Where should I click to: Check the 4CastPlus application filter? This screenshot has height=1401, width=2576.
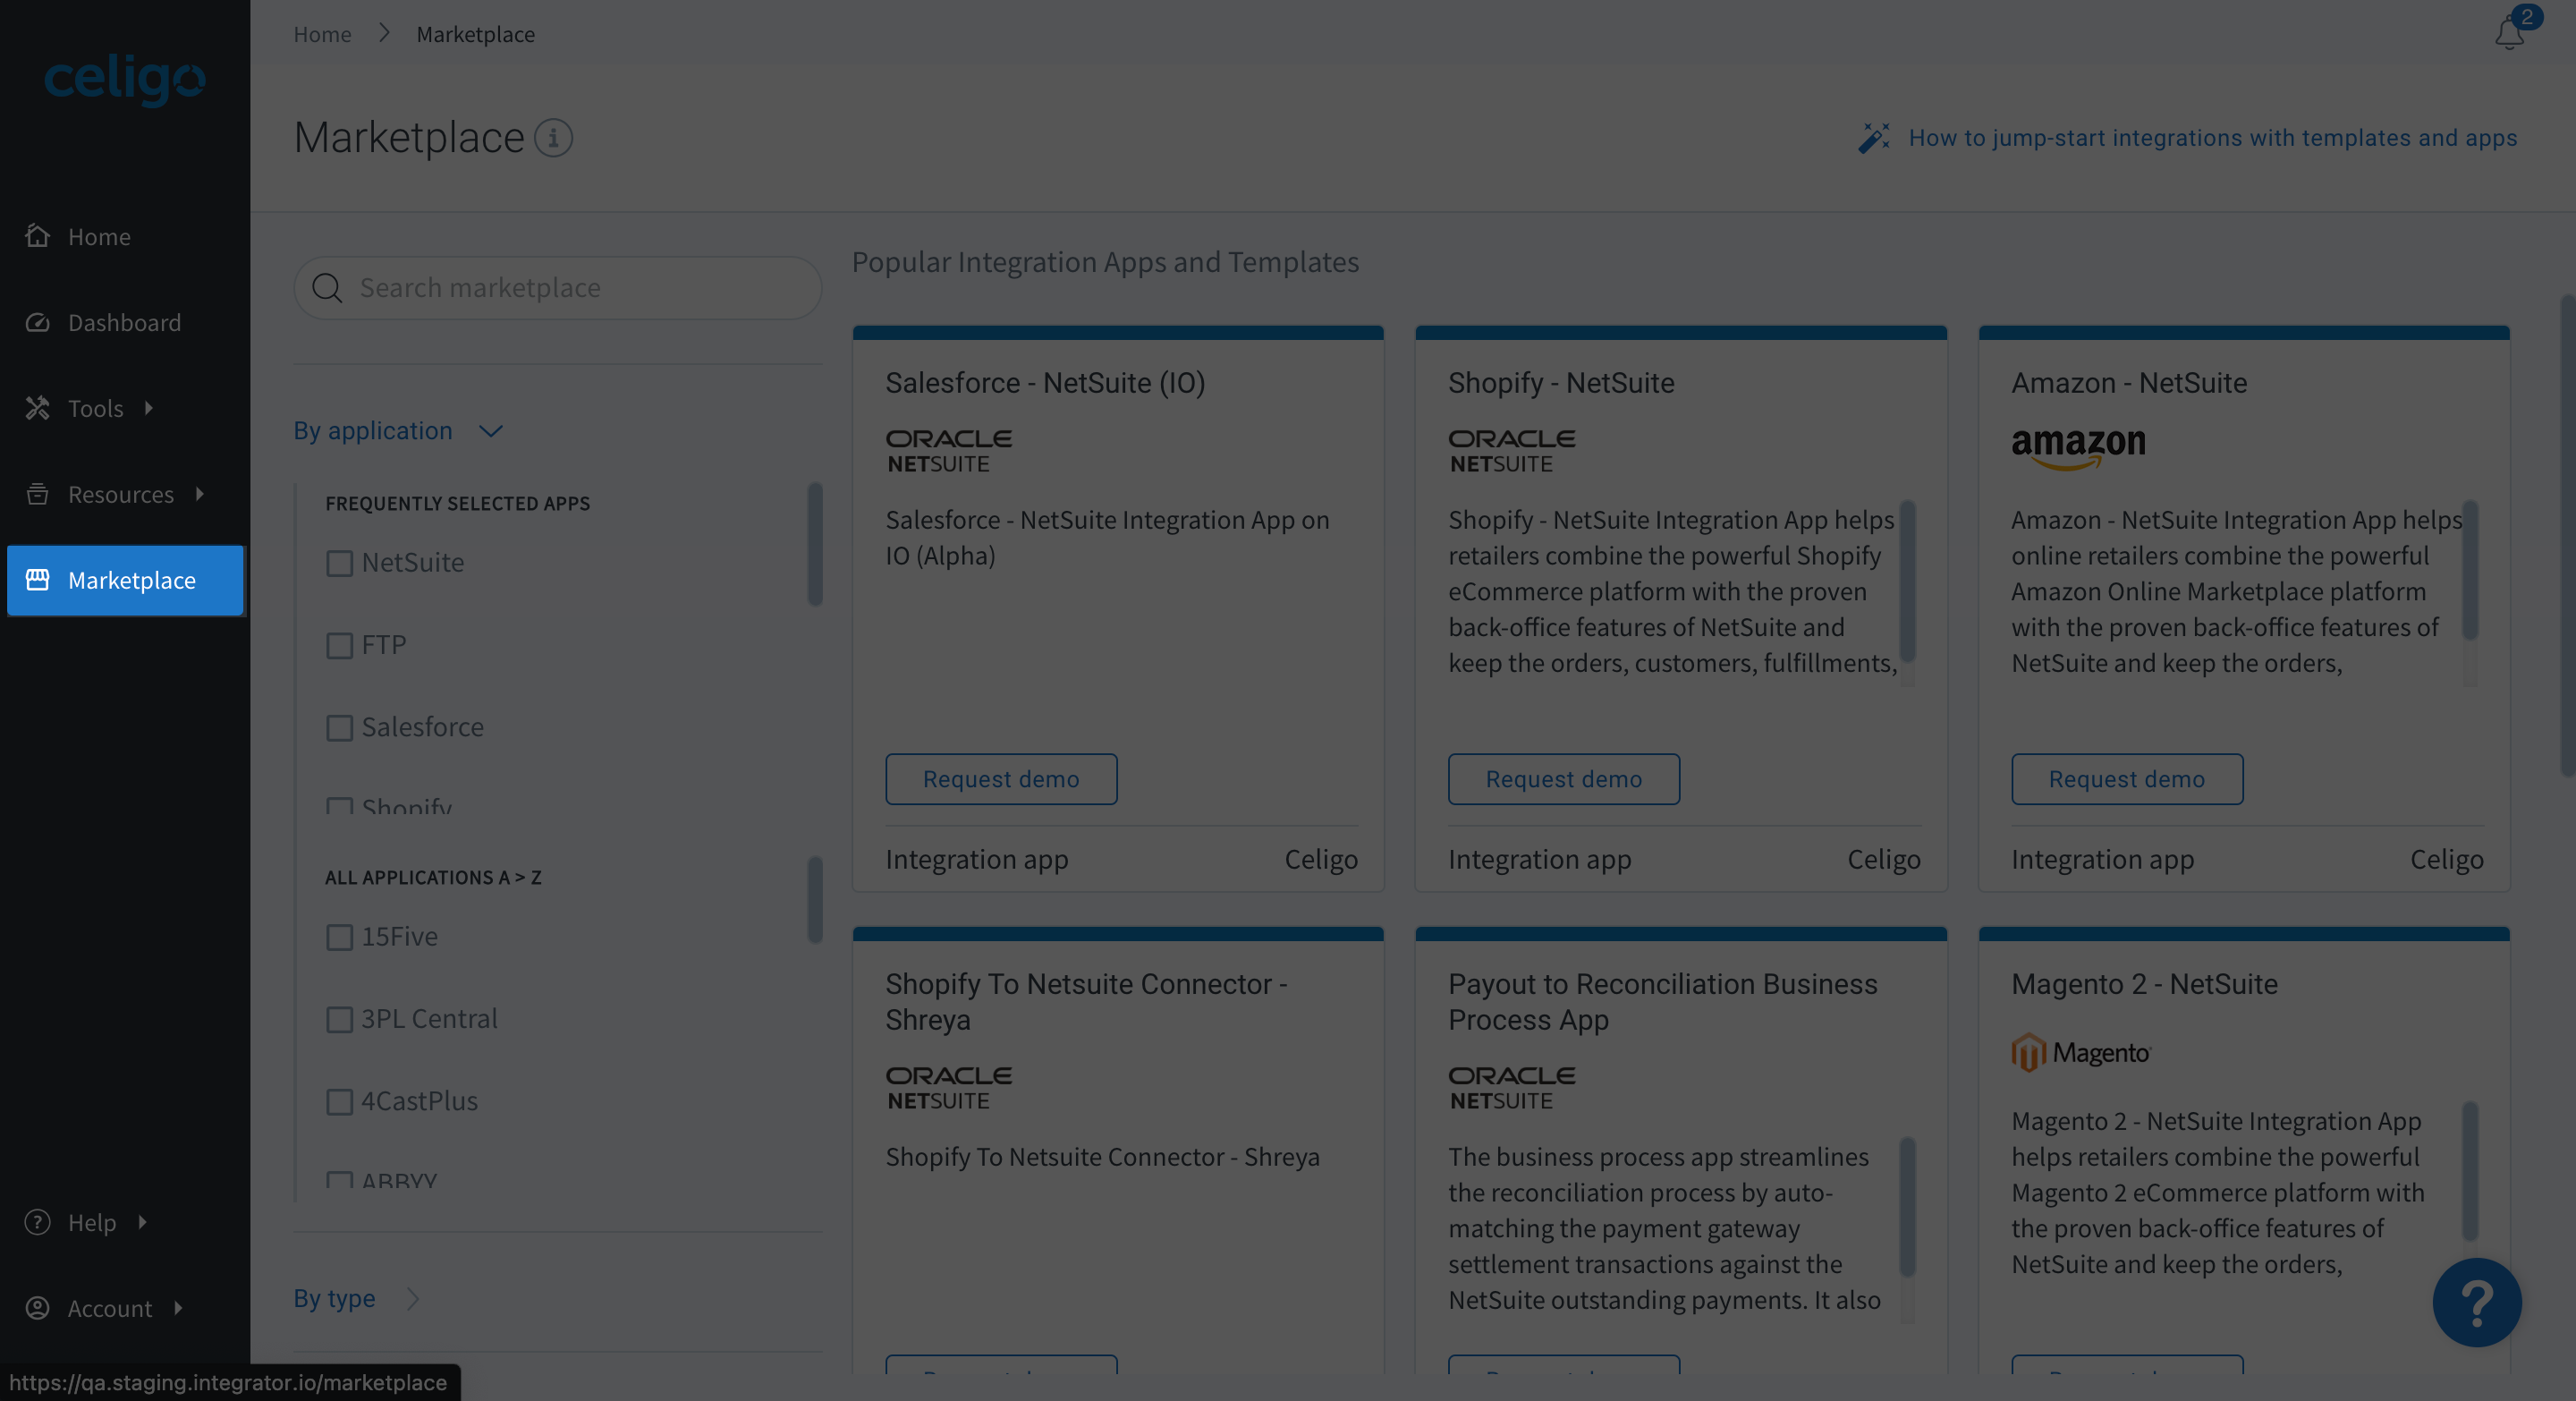(x=340, y=1101)
